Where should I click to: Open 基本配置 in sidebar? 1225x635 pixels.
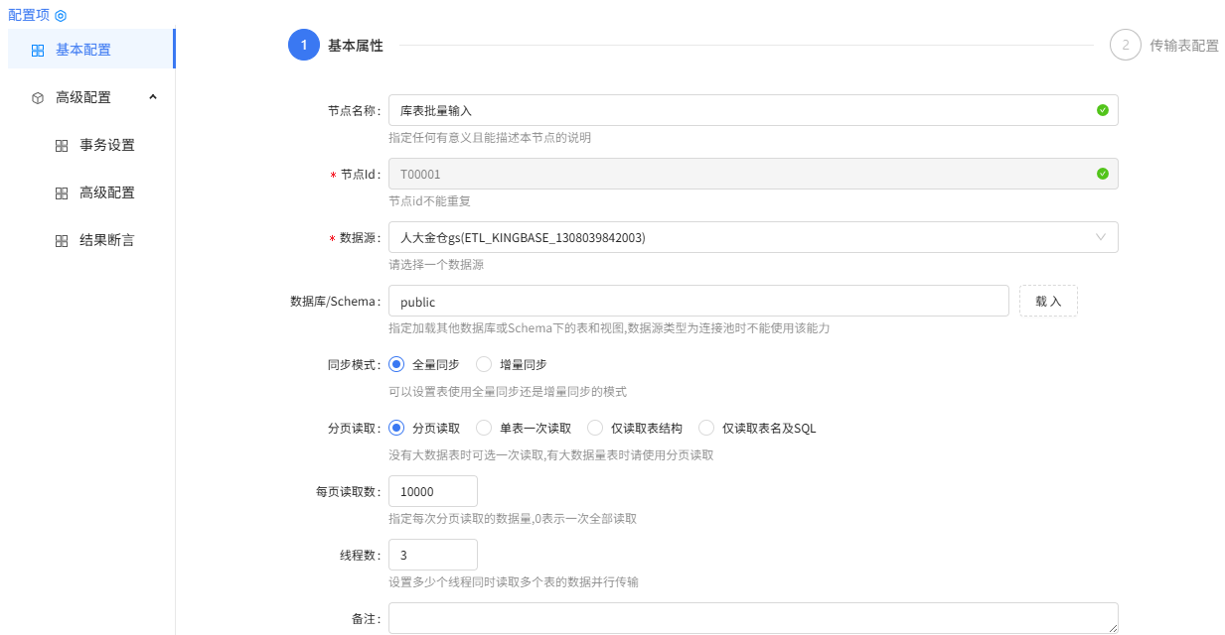(91, 49)
